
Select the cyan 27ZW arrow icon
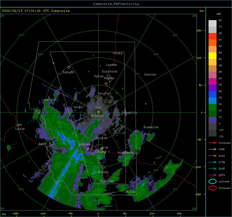tap(212, 162)
